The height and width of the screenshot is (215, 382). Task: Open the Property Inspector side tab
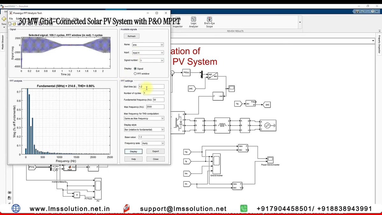379,44
